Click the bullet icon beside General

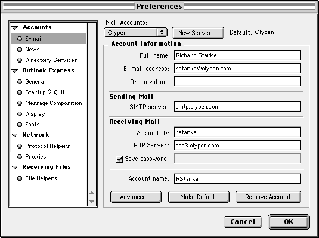(20, 82)
